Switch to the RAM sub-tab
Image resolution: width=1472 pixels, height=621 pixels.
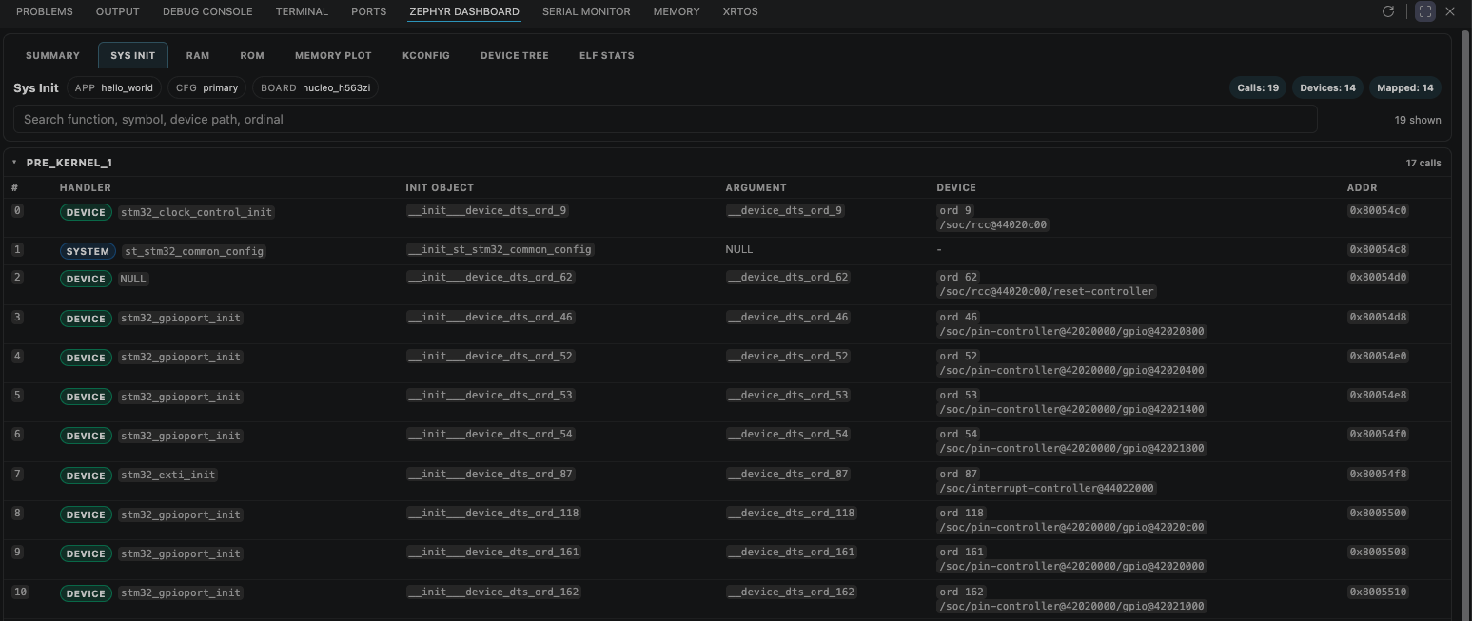pyautogui.click(x=198, y=55)
